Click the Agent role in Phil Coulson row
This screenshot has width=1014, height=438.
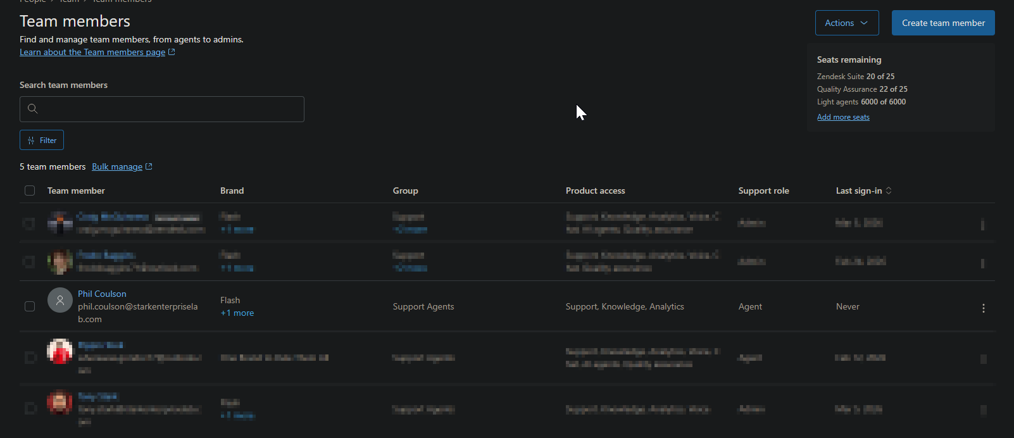point(750,306)
